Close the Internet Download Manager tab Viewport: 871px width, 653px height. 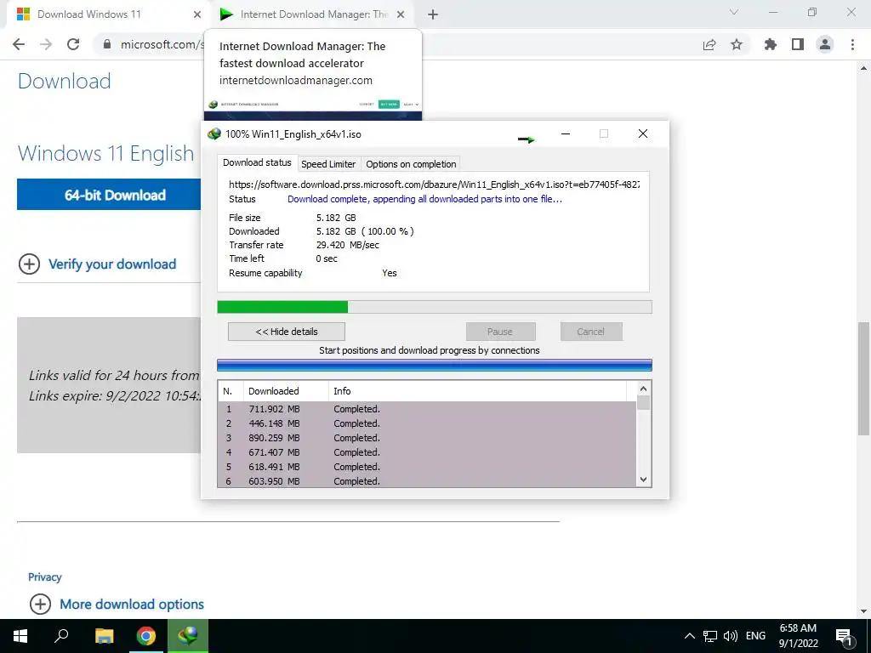[x=401, y=14]
